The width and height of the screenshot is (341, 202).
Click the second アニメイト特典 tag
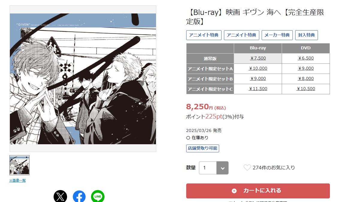click(242, 35)
